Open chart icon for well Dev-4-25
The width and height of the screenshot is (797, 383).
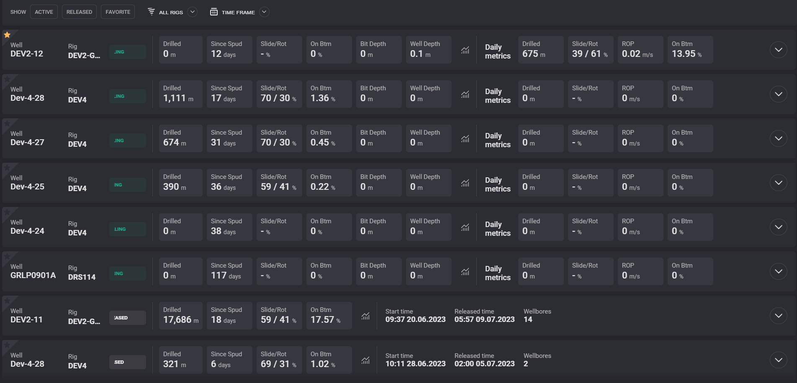pyautogui.click(x=465, y=183)
